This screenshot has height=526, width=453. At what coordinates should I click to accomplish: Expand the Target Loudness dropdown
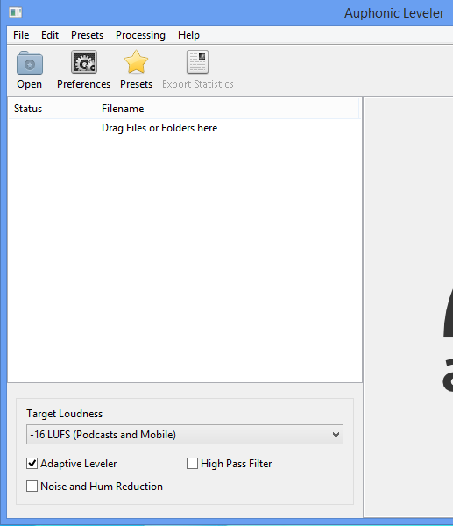(x=185, y=435)
